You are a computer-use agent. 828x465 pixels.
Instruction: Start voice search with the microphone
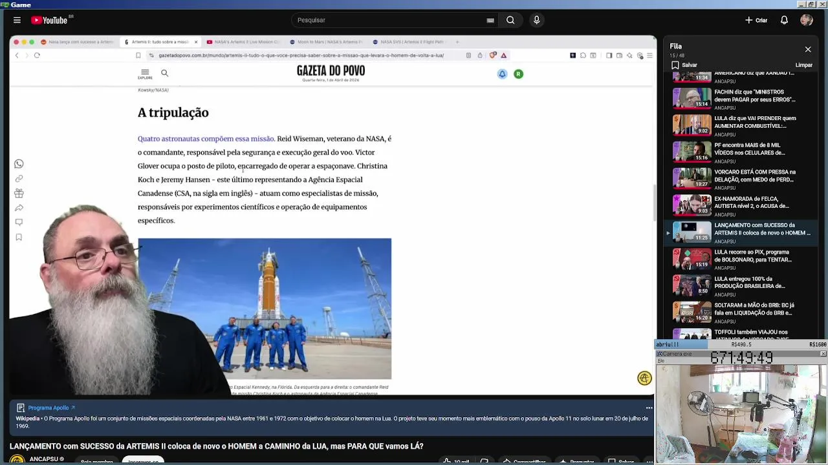536,20
